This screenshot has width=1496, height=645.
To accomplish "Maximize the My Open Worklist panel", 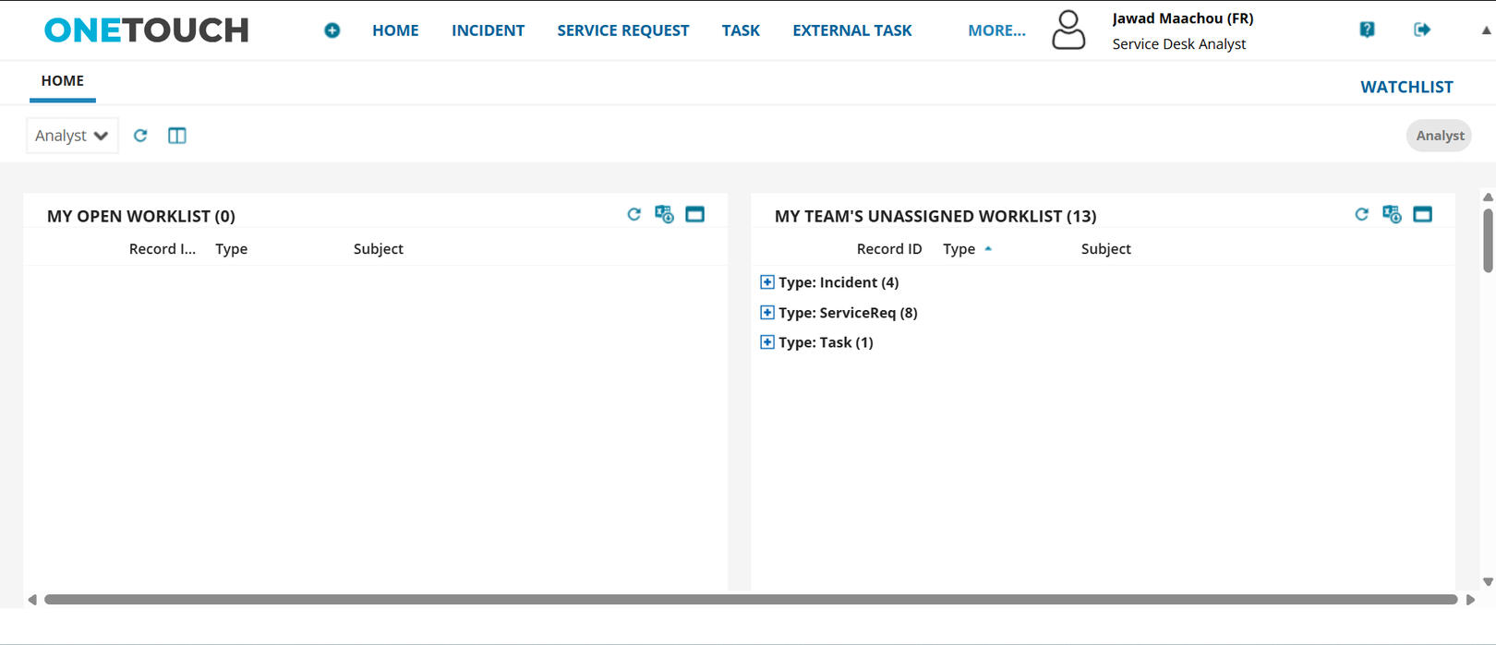I will coord(695,214).
